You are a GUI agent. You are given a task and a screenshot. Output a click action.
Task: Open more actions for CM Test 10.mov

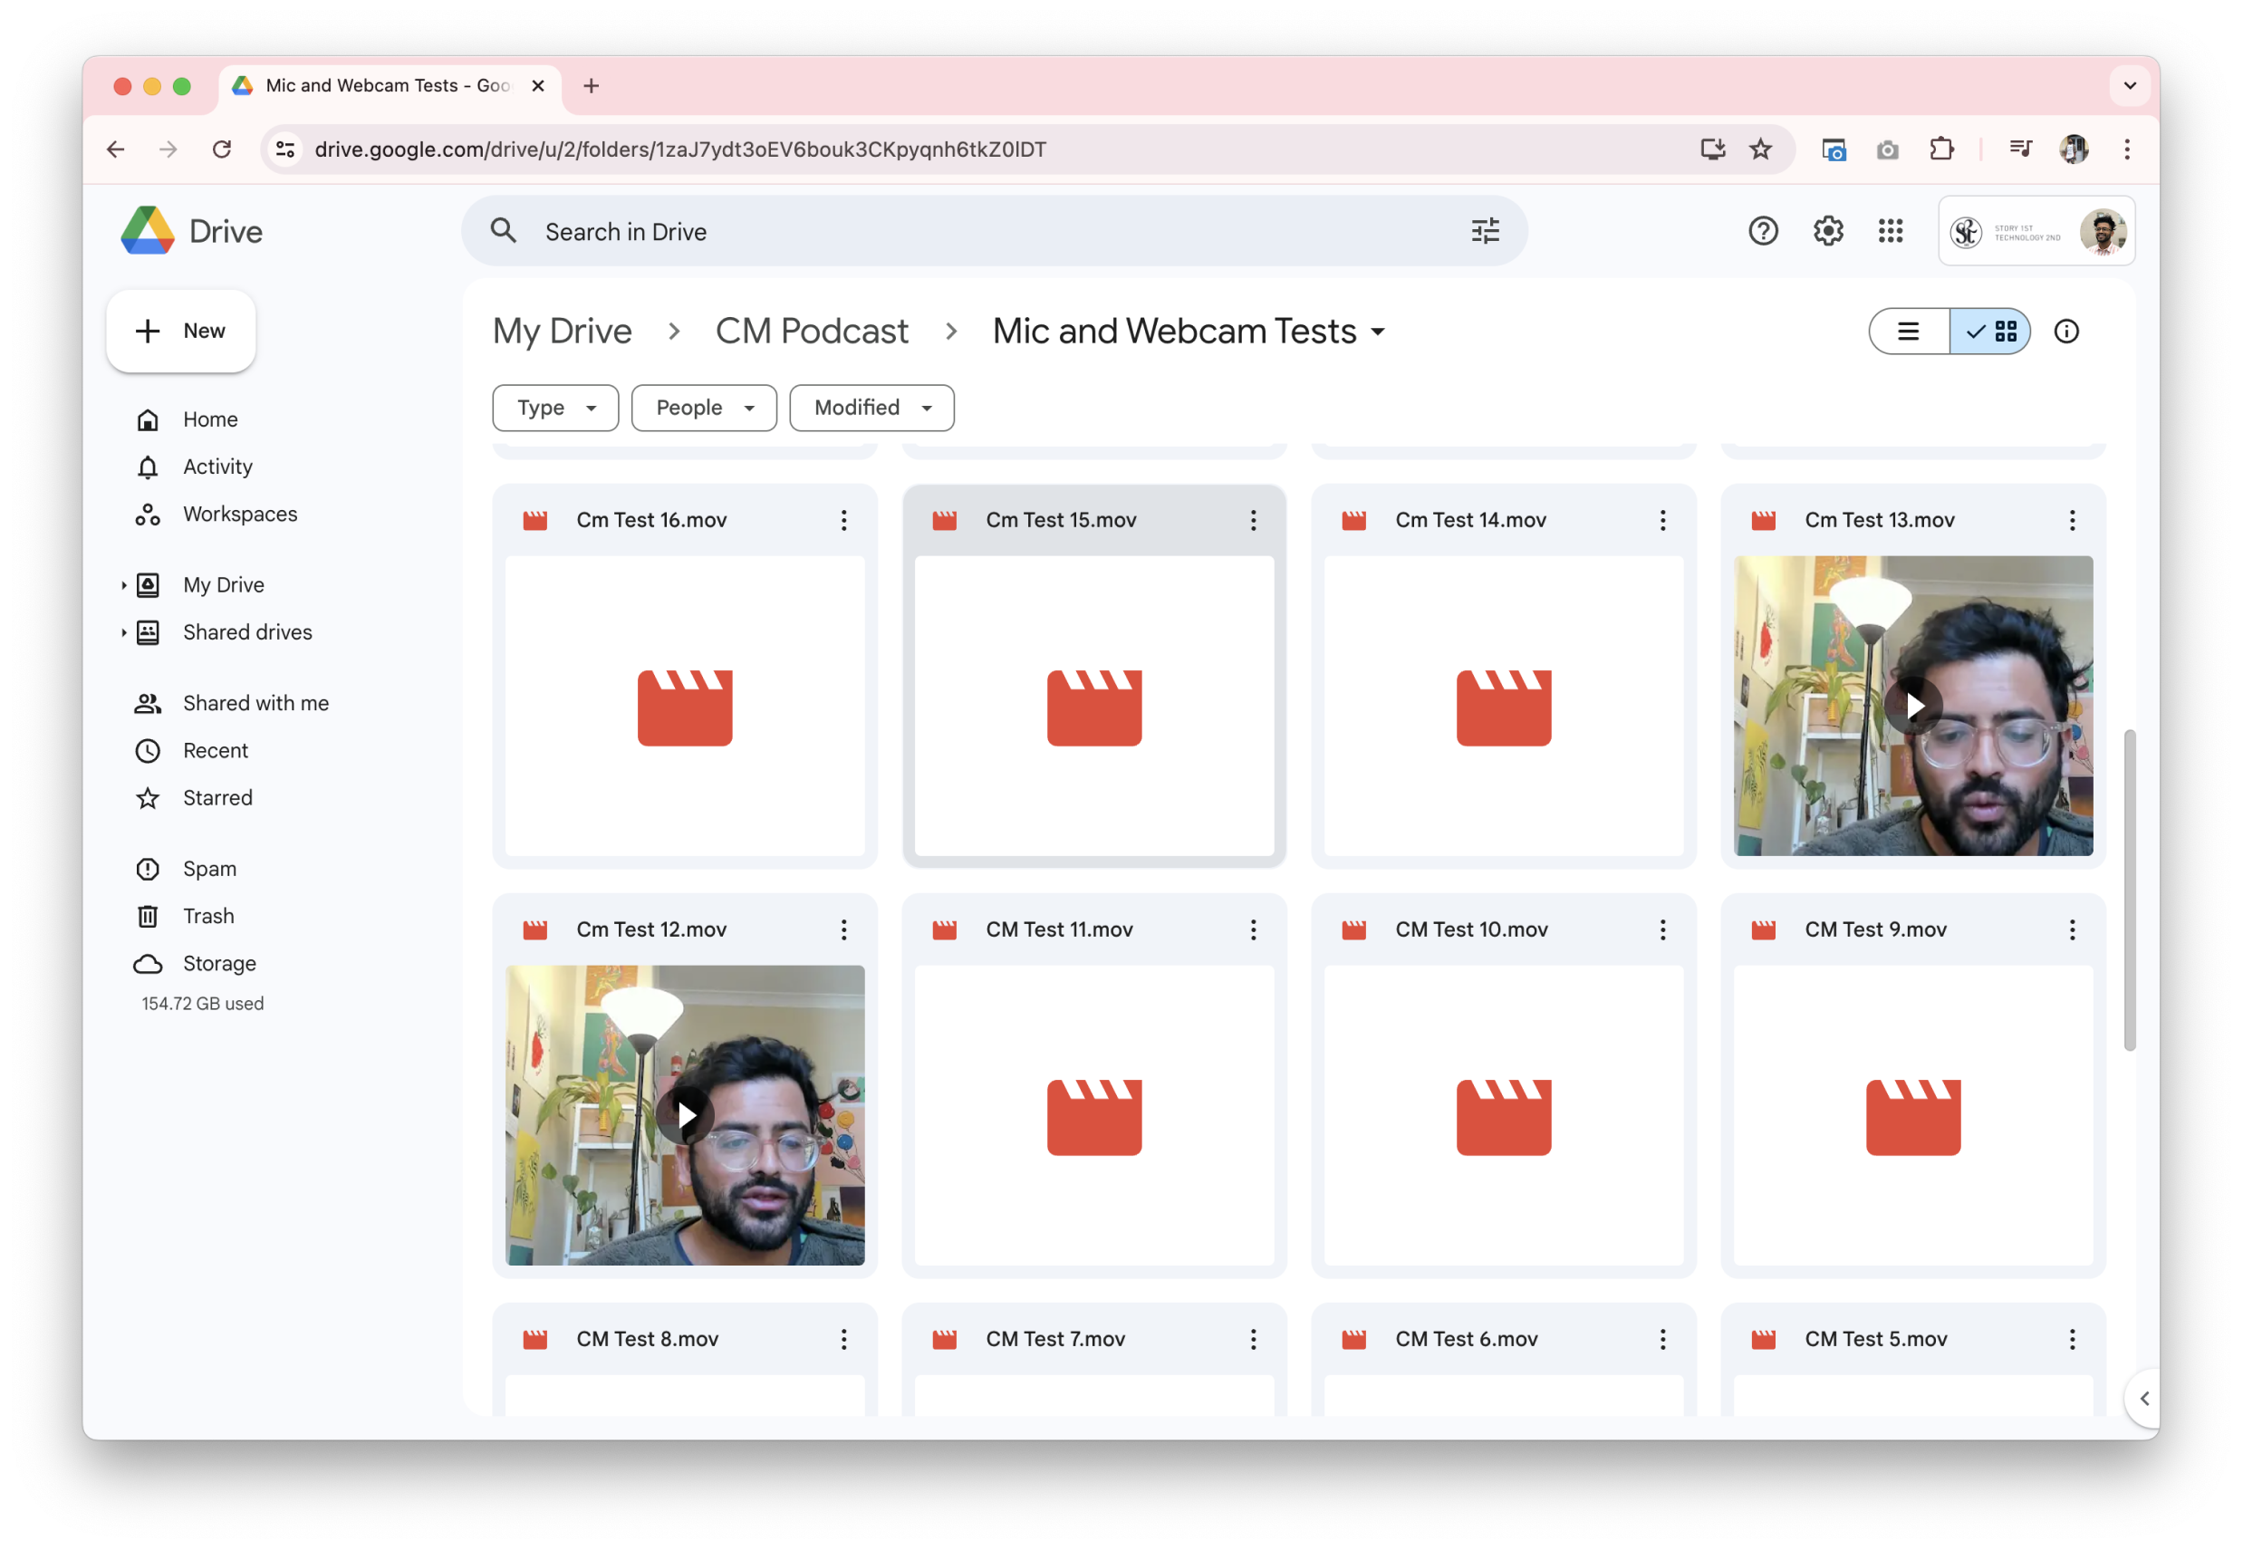coord(1662,929)
